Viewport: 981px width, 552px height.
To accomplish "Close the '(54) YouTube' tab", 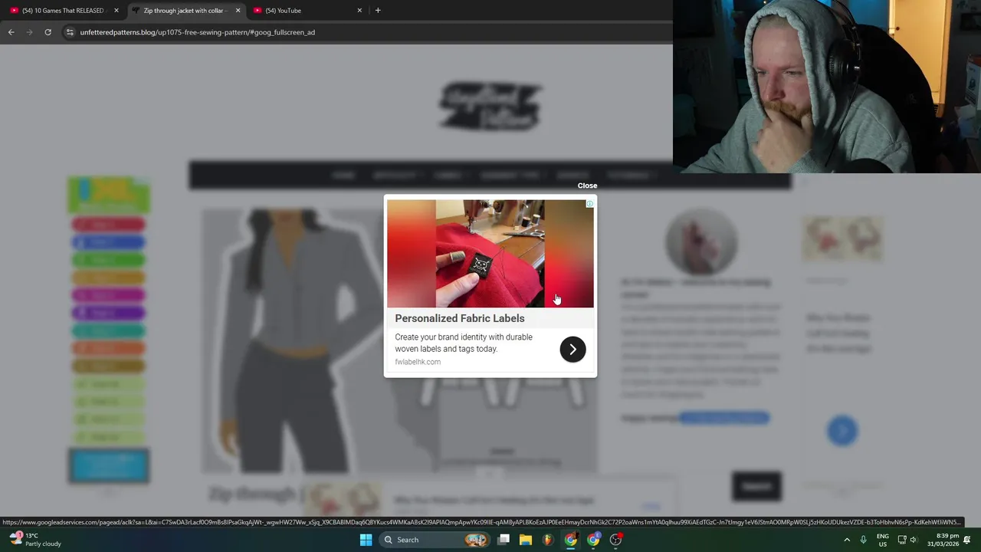I will [x=359, y=11].
